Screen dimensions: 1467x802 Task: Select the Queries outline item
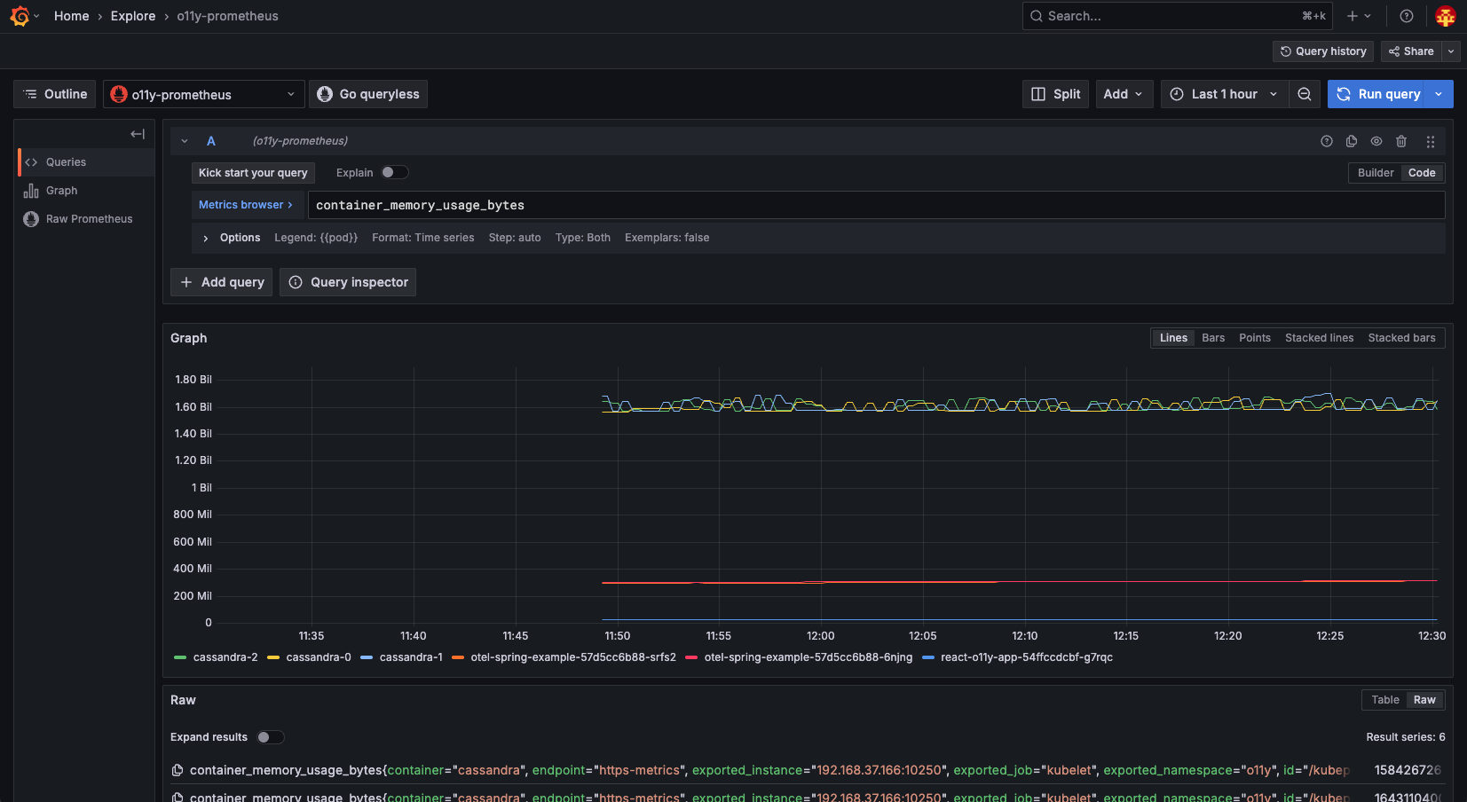coord(86,162)
